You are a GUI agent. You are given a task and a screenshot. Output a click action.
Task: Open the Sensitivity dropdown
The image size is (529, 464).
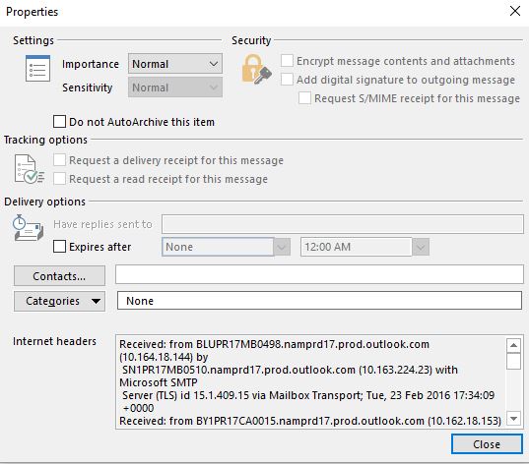point(175,87)
